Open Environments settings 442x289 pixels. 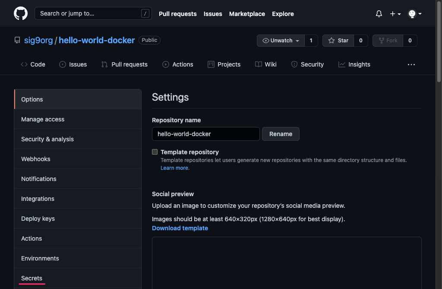tap(78, 258)
